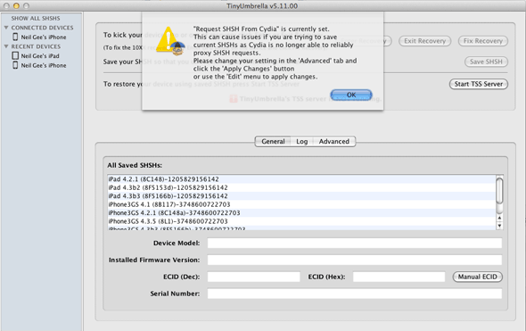Click the SHSH list scroll up arrow
The width and height of the screenshot is (526, 331).
click(x=499, y=218)
